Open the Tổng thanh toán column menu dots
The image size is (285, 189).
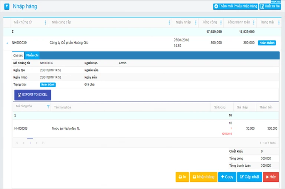[254, 22]
